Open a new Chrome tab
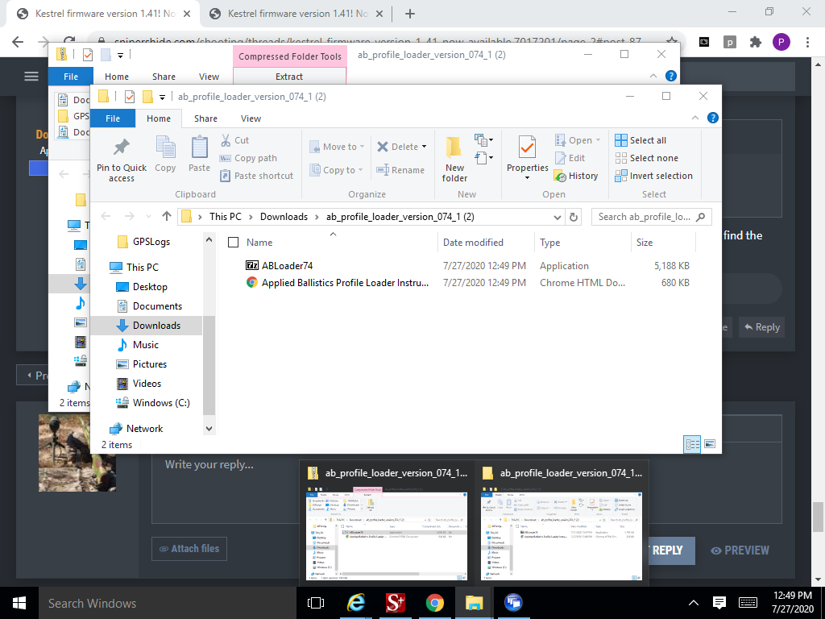This screenshot has height=619, width=825. click(x=410, y=14)
